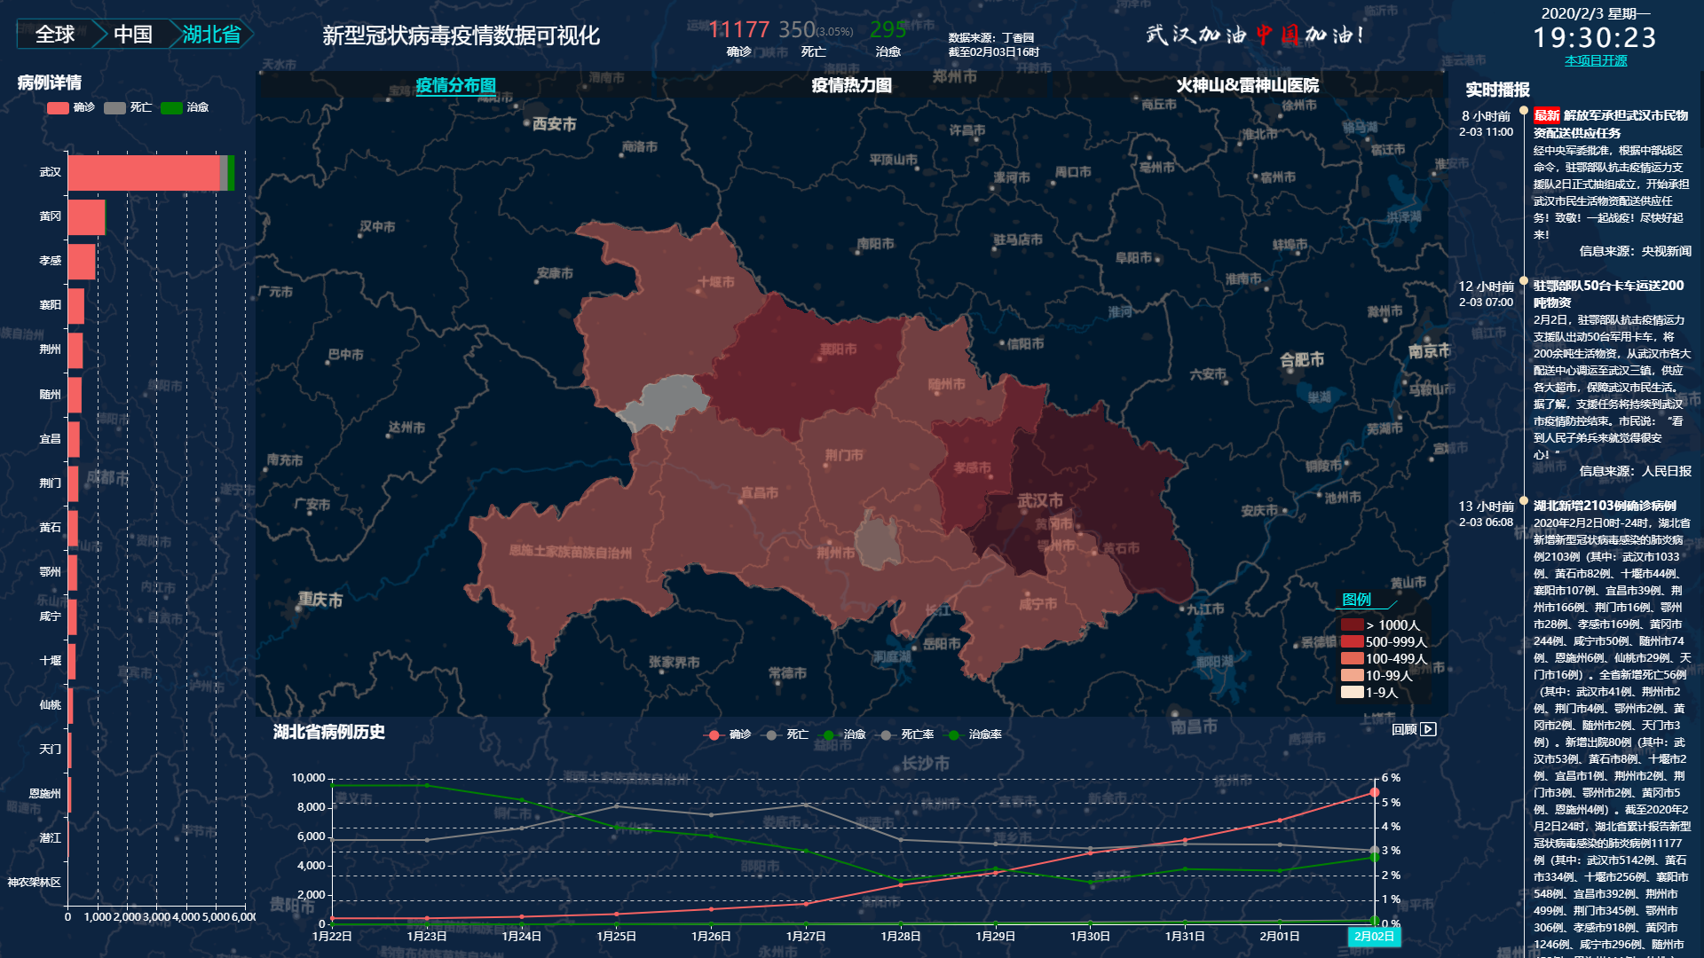Click the 1月28日 date on timeline axis
This screenshot has height=958, width=1704.
(901, 936)
